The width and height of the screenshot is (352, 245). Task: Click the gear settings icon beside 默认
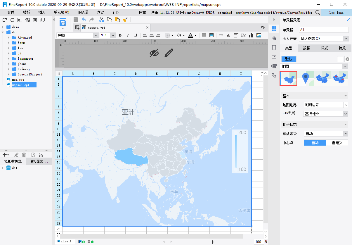tap(347, 59)
